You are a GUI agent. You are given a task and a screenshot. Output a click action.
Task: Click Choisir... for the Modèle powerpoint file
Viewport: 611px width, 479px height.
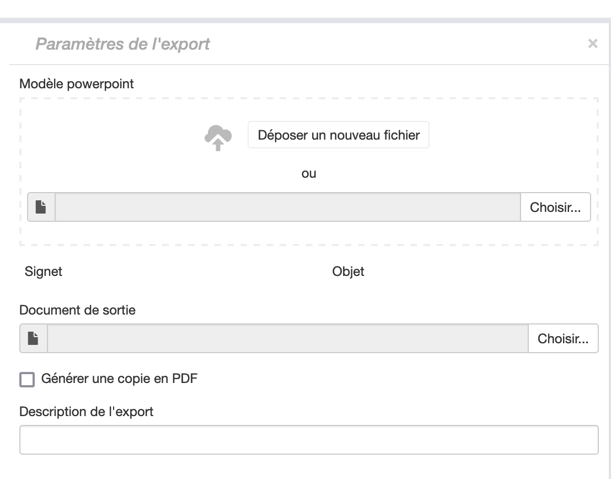[555, 207]
